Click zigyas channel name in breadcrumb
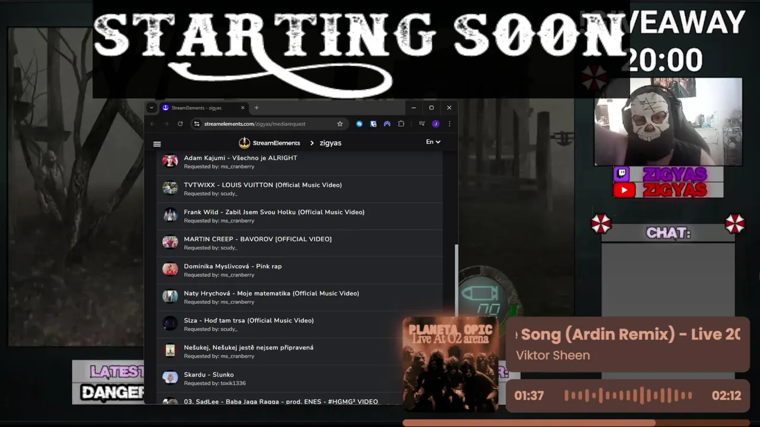 tap(330, 143)
